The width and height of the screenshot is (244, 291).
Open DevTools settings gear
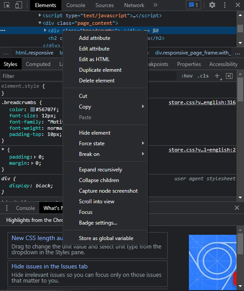pos(212,5)
